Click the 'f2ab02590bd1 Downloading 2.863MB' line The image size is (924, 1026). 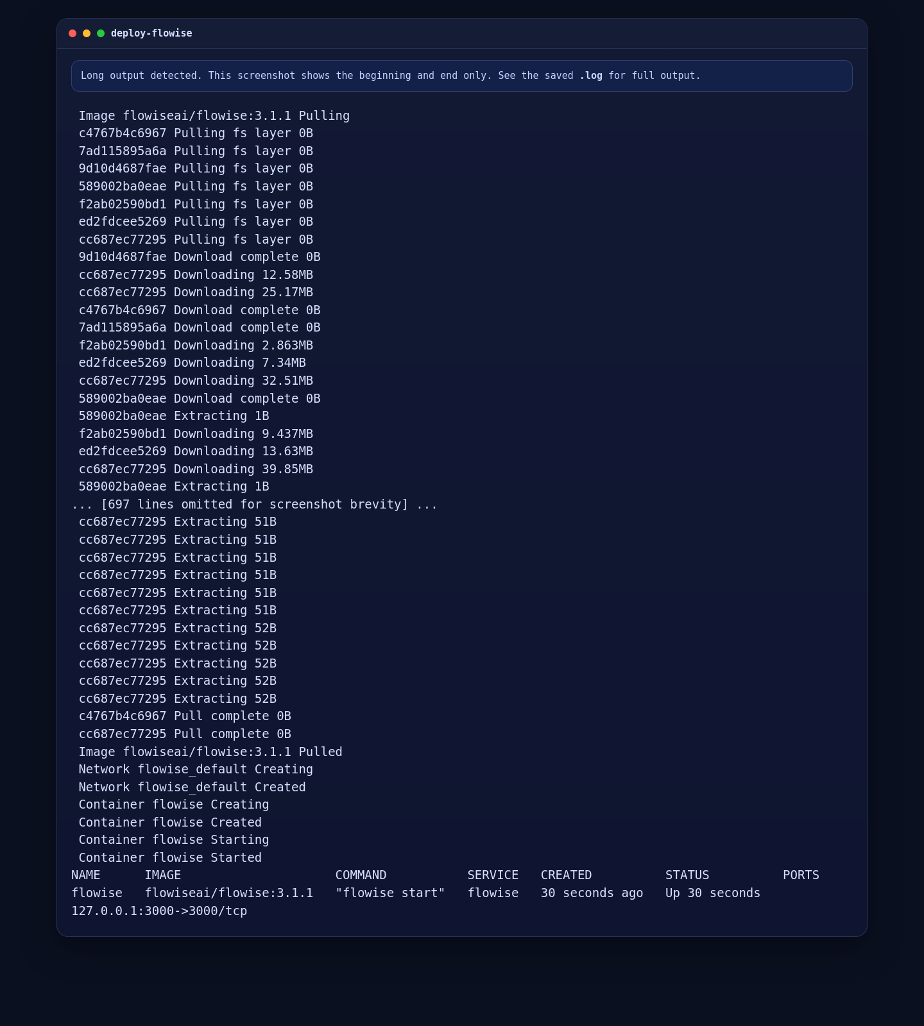click(x=196, y=346)
